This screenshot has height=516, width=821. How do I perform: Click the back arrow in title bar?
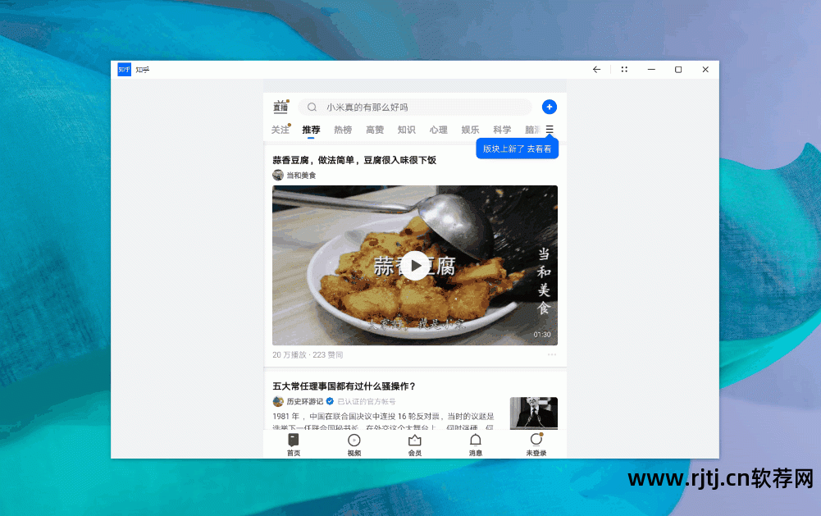(x=596, y=70)
